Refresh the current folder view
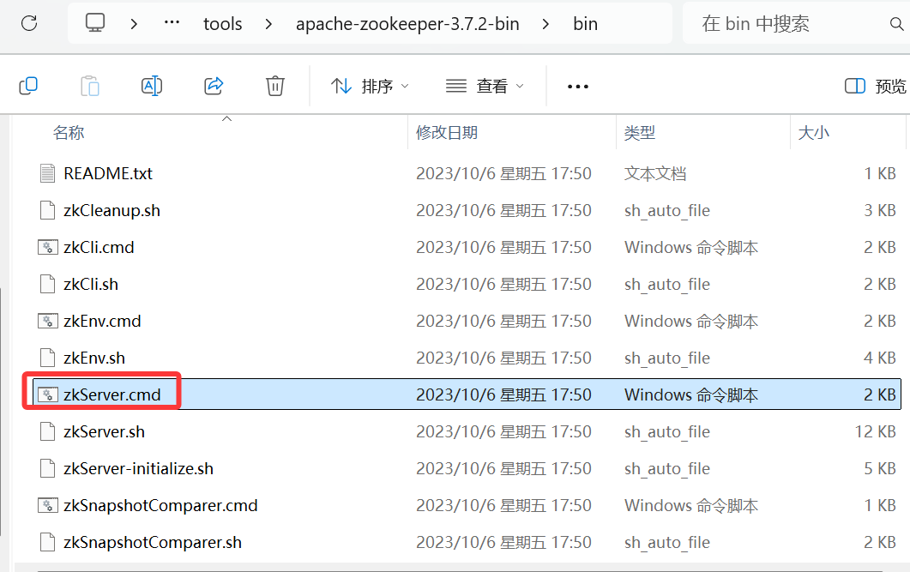 [x=29, y=23]
